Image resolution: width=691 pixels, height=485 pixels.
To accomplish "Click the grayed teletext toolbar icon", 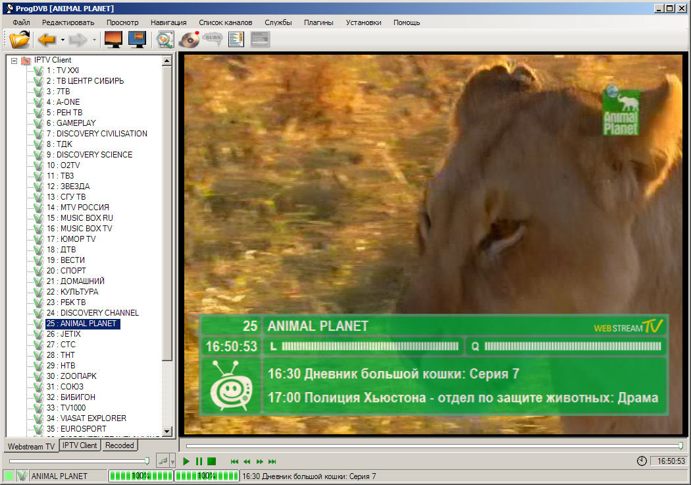I will pyautogui.click(x=259, y=40).
